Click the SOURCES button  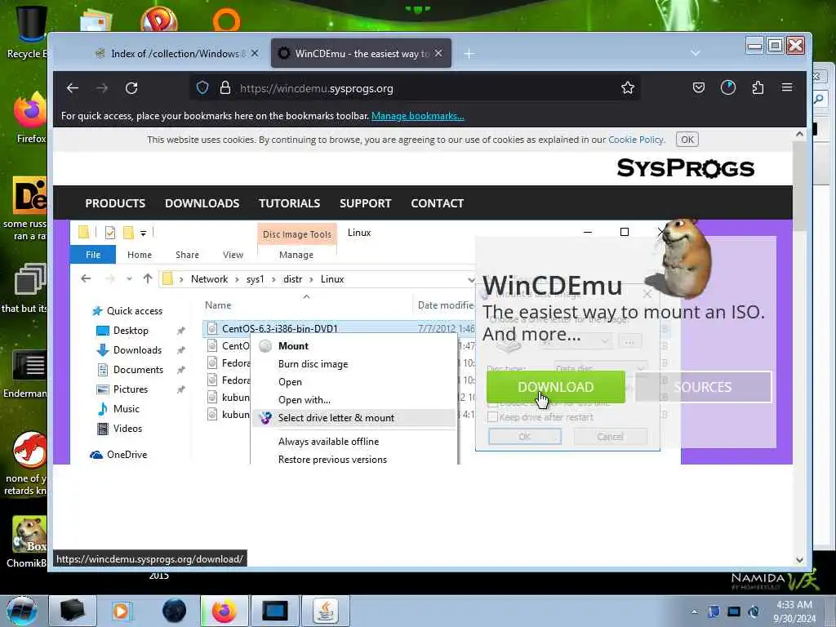703,386
